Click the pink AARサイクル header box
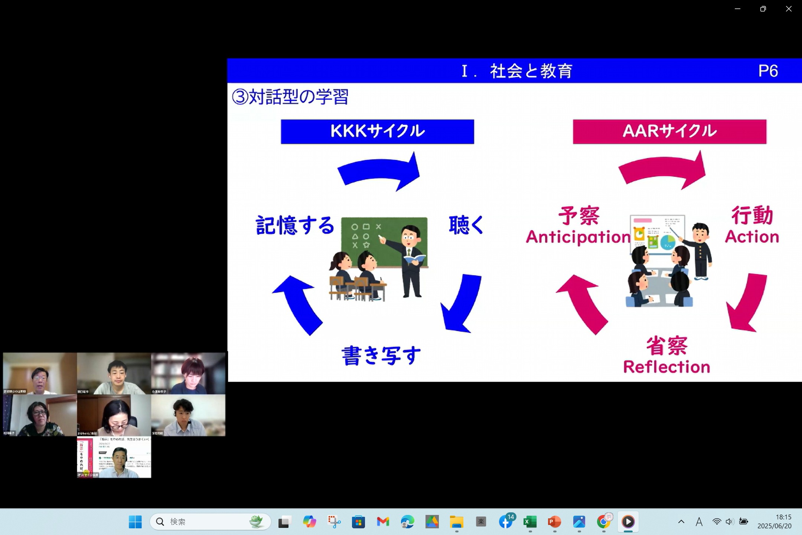Viewport: 802px width, 535px height. (x=669, y=132)
